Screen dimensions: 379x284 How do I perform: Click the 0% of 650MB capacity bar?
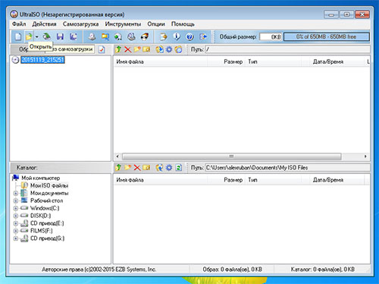[326, 36]
